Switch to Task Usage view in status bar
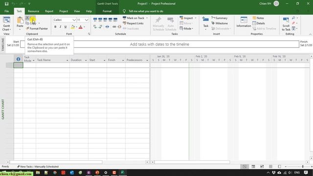The image size is (313, 176). [253, 166]
